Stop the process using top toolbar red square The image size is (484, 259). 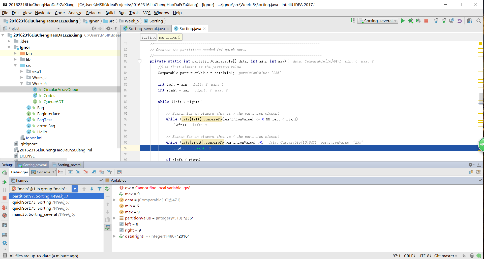[x=426, y=21]
